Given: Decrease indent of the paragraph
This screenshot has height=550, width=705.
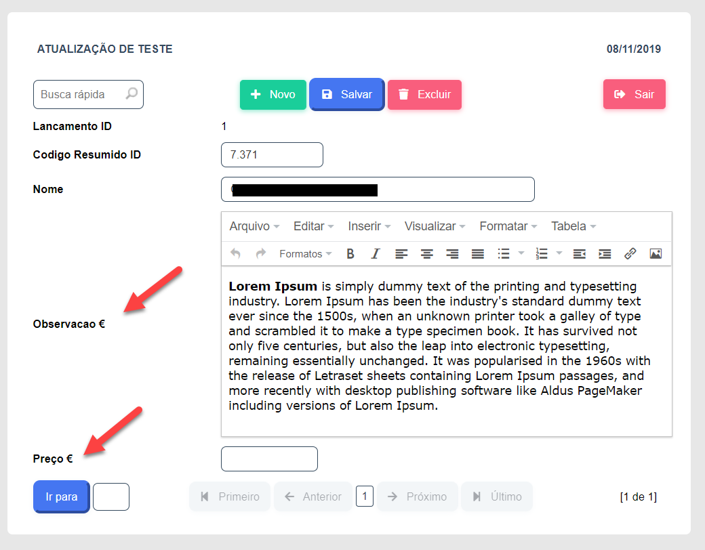Looking at the screenshot, I should [x=579, y=254].
